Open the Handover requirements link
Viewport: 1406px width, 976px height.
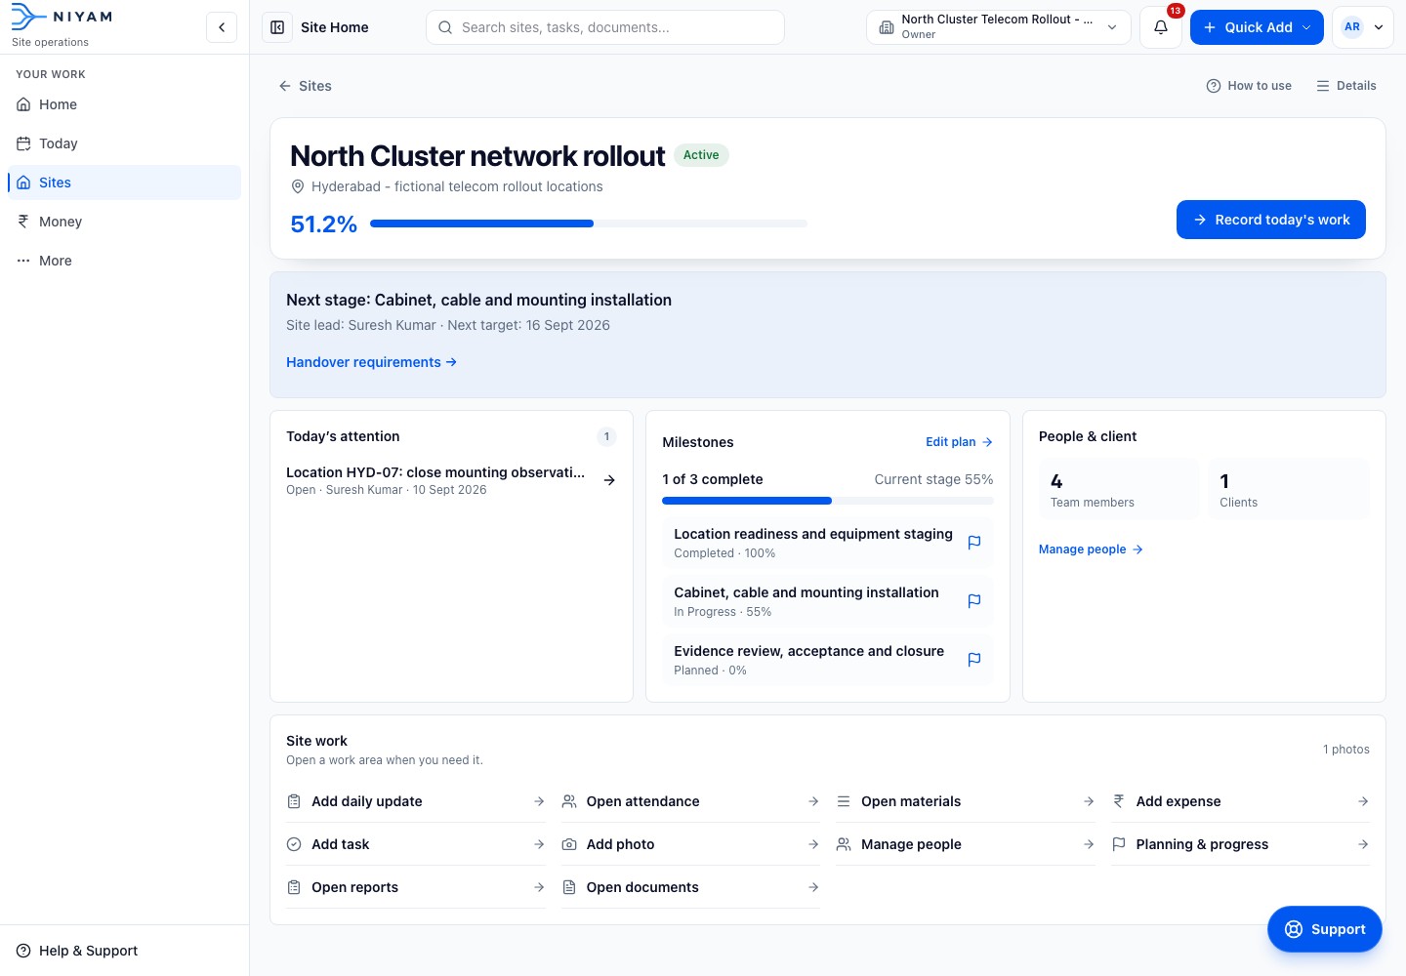pos(371,362)
